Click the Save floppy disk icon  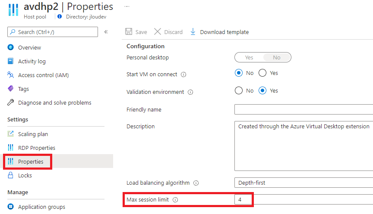pos(129,31)
